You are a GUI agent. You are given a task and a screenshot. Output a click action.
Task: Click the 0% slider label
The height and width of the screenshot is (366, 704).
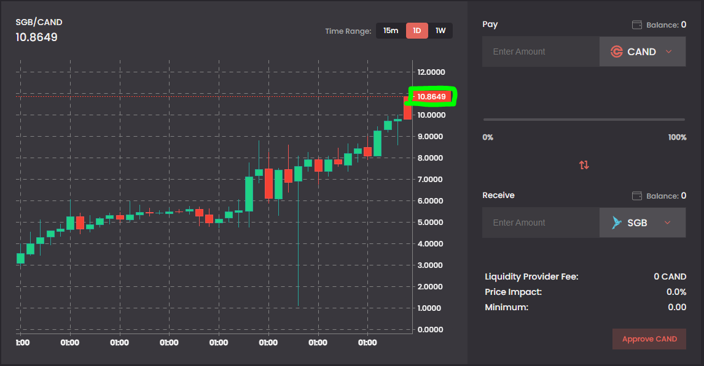(488, 137)
